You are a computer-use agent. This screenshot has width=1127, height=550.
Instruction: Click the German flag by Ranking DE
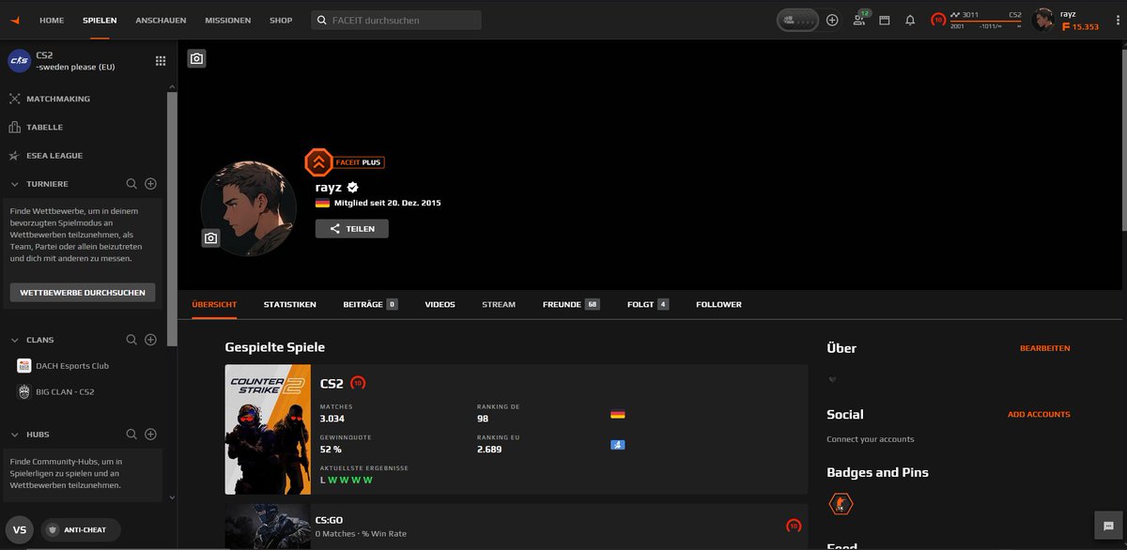pos(617,414)
